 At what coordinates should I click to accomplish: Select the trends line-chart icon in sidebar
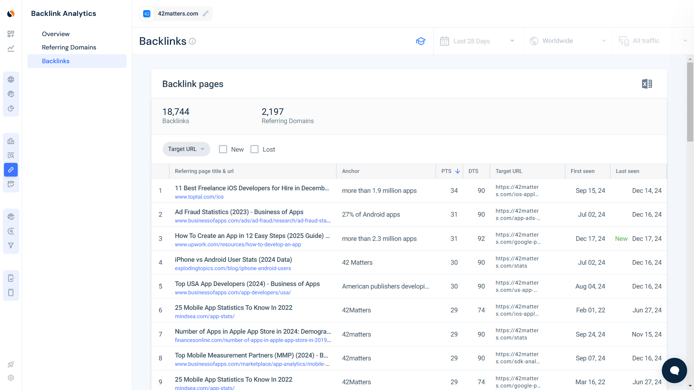[x=11, y=48]
